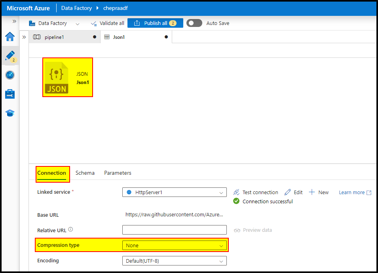
Task: Click the green Connection successful check icon
Action: (236, 201)
